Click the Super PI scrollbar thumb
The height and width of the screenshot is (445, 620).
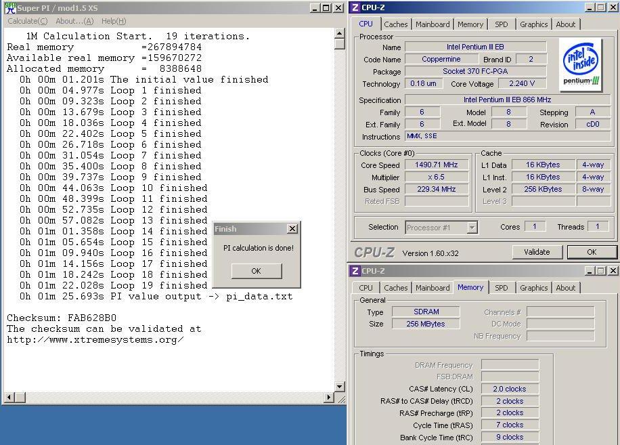pos(339,43)
